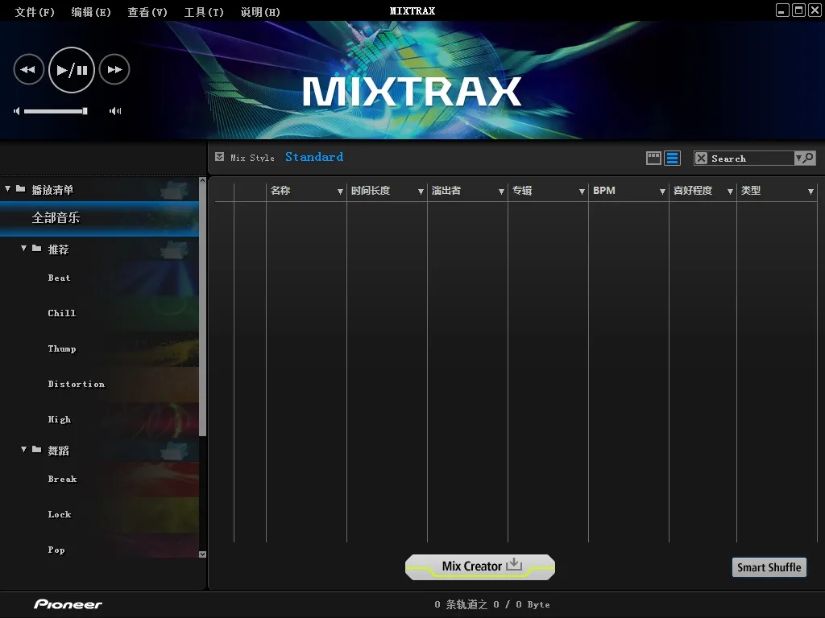
Task: Click the rewind/previous track button
Action: pyautogui.click(x=28, y=69)
